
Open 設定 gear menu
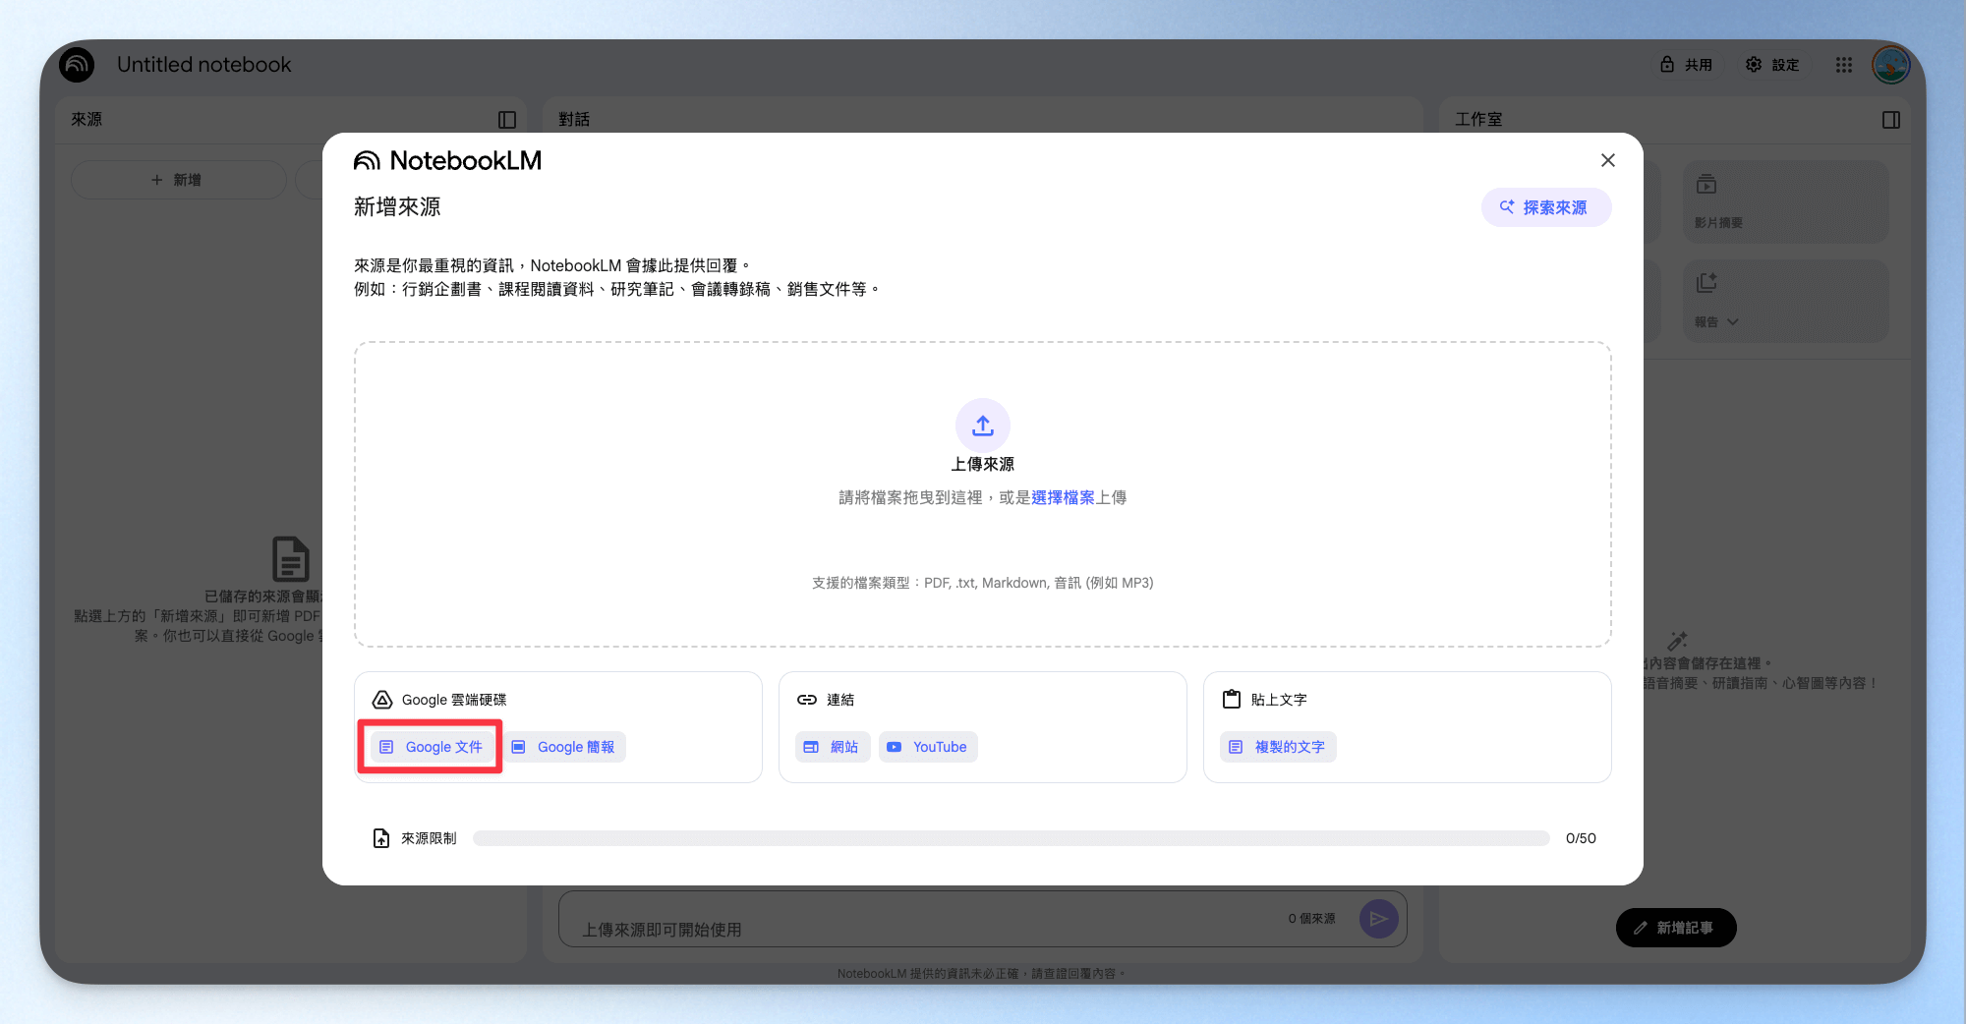tap(1772, 65)
